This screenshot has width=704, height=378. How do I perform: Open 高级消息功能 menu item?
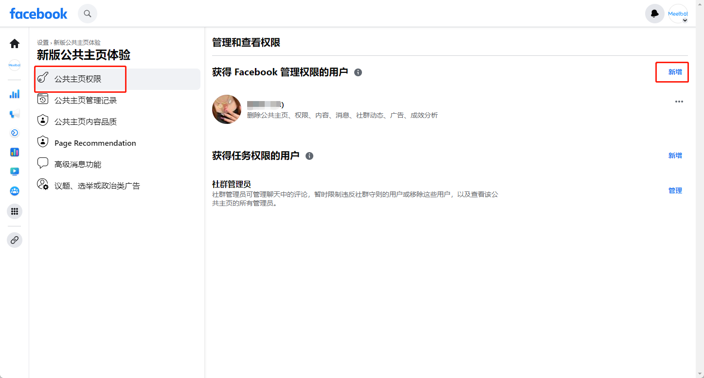118,165
